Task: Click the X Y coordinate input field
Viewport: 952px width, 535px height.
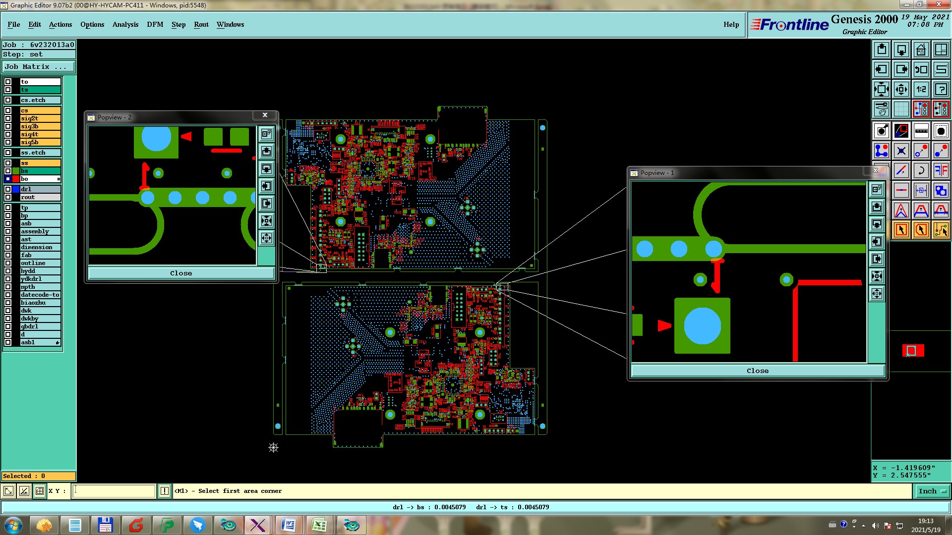Action: tap(114, 491)
